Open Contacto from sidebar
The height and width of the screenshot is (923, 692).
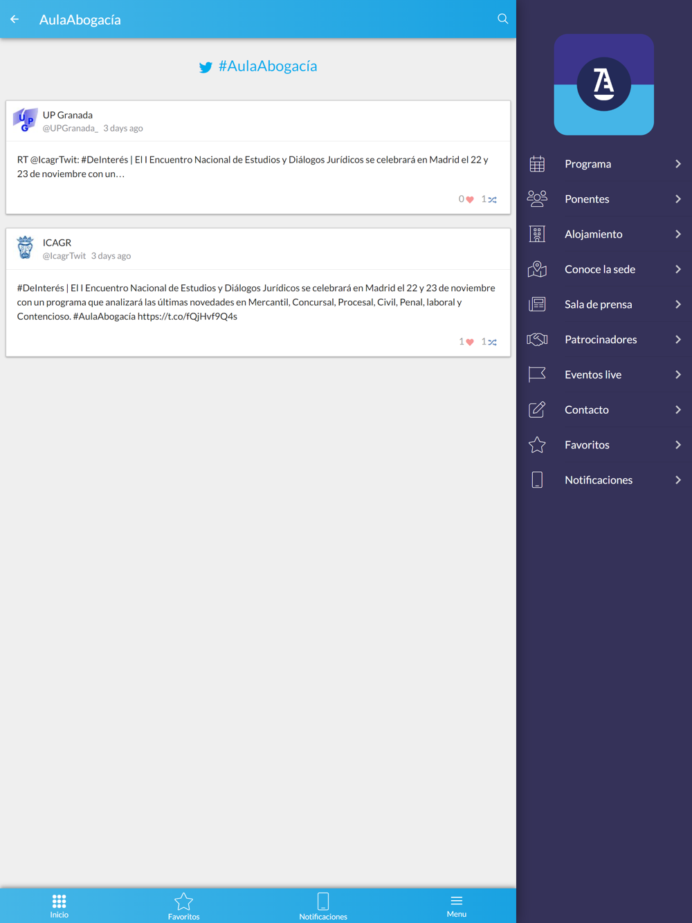604,410
